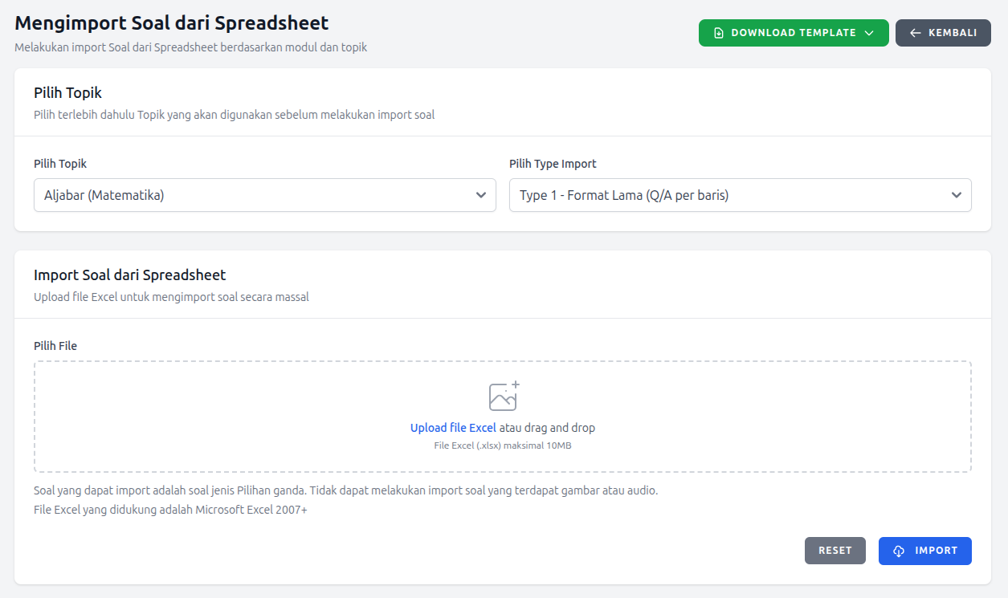Select the Type 1 Format Lama option field
1008x598 pixels.
click(x=739, y=195)
